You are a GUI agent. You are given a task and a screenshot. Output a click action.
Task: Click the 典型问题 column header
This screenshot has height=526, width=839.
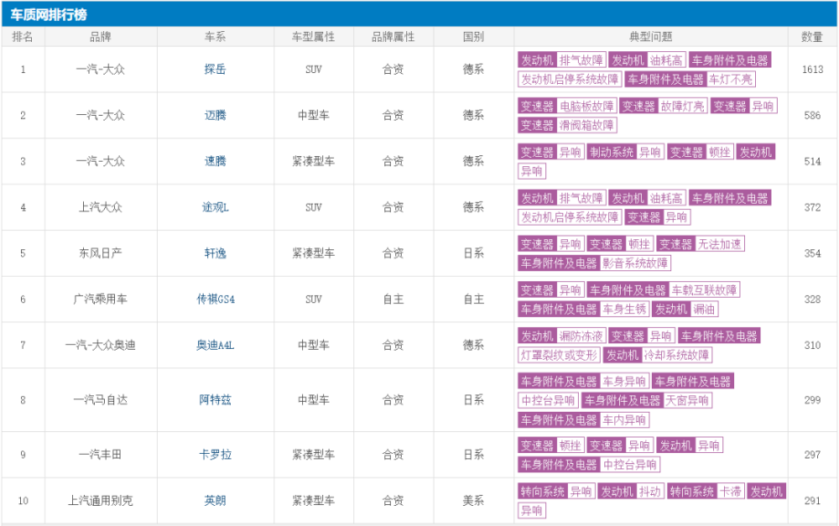pos(651,36)
